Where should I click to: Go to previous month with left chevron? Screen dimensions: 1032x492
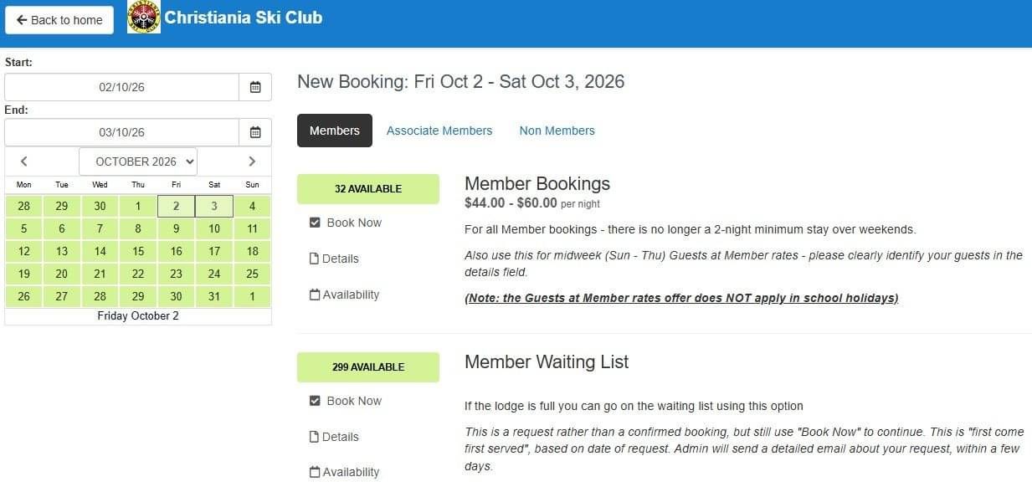24,161
